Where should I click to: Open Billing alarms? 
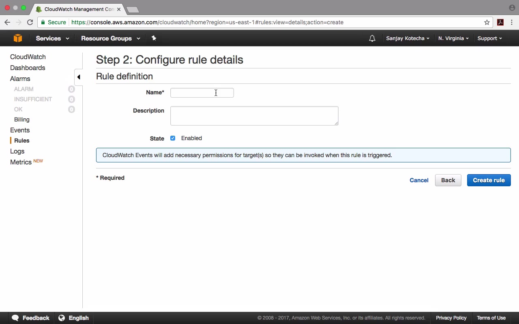coord(22,119)
